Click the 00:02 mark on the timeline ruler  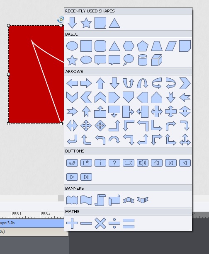coord(45,213)
